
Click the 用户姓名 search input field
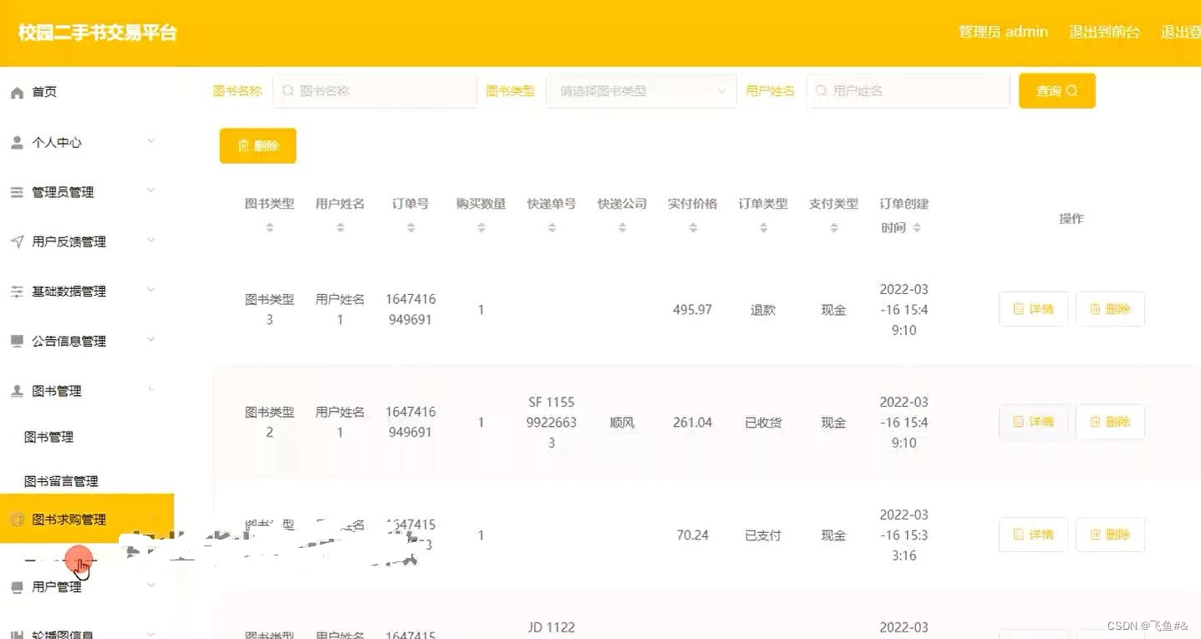pyautogui.click(x=908, y=91)
